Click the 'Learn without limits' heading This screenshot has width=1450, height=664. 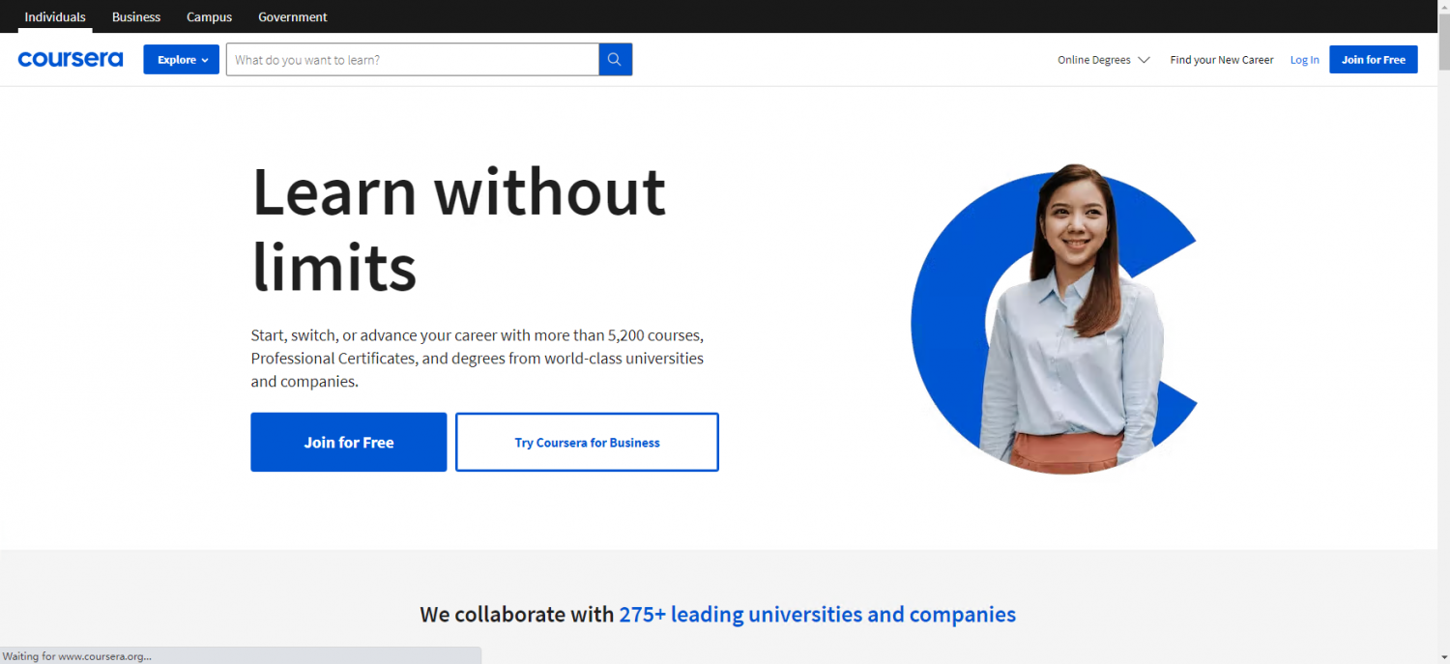tap(458, 229)
